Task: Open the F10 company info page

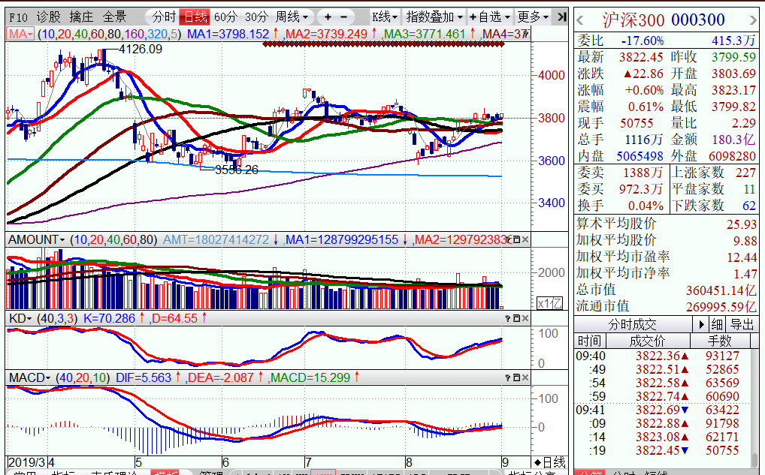Action: pyautogui.click(x=18, y=17)
